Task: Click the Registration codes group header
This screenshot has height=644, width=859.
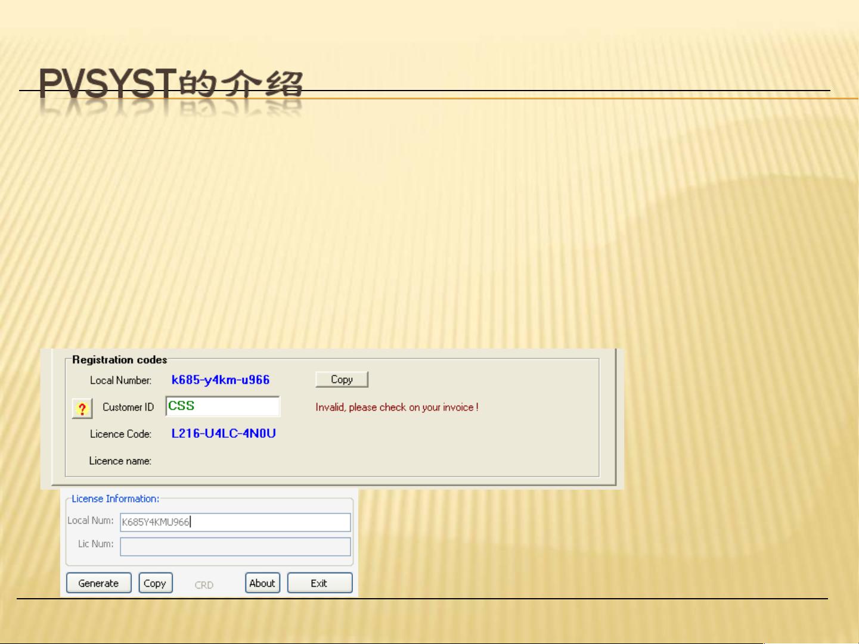Action: (x=120, y=360)
